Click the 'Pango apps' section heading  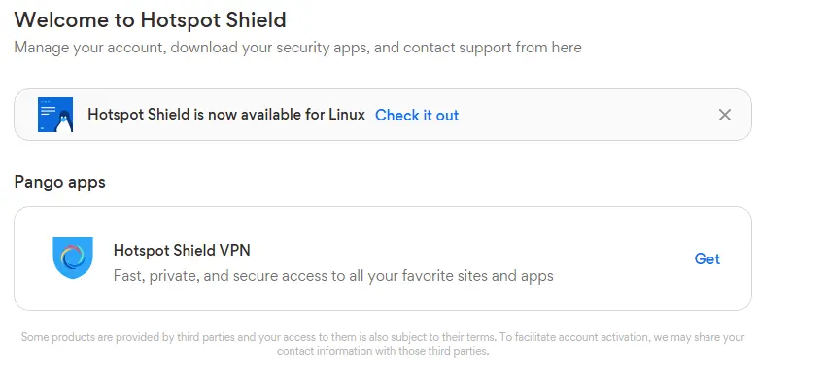pos(59,182)
